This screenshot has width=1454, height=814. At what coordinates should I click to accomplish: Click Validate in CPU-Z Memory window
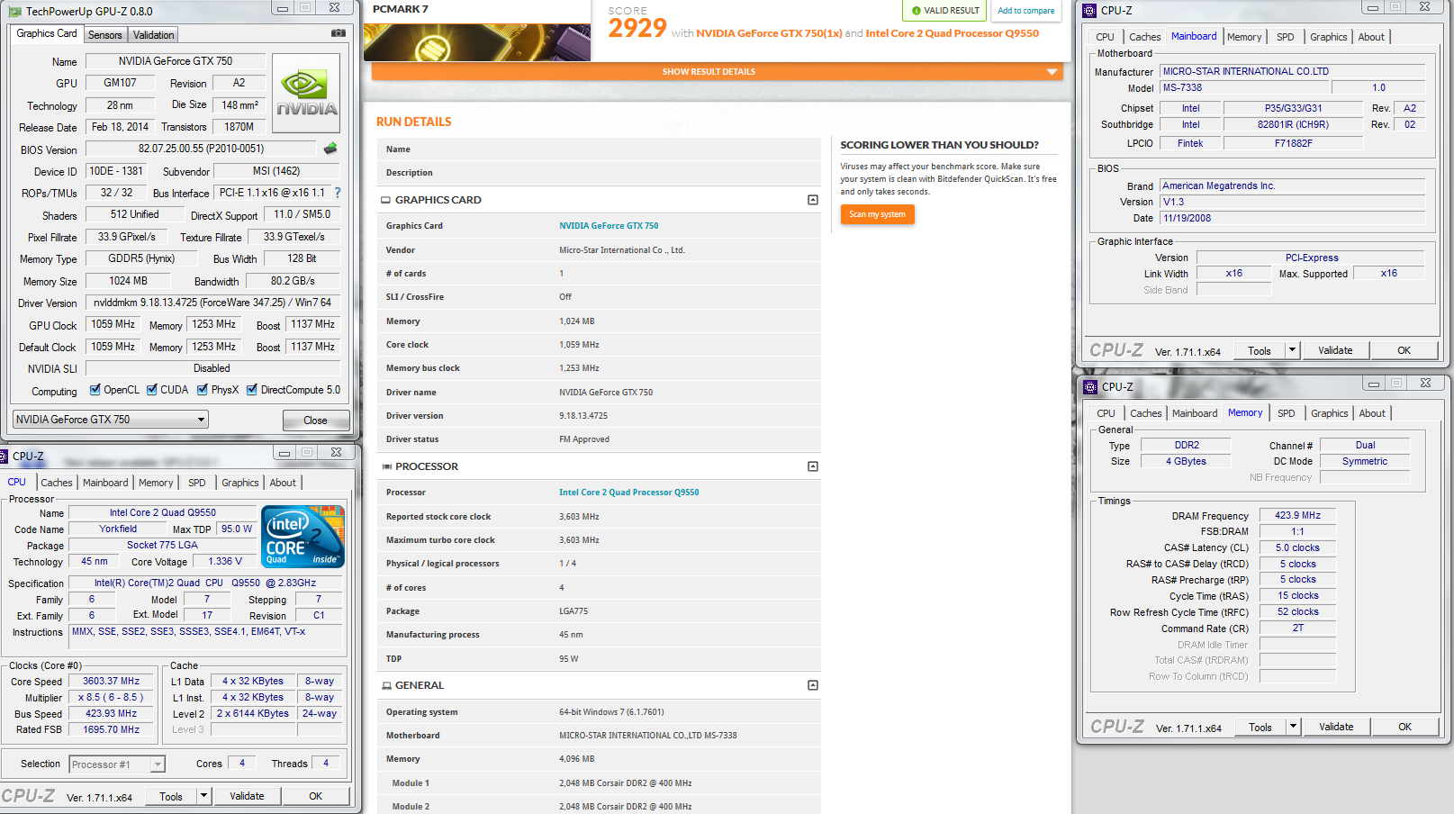(1336, 727)
